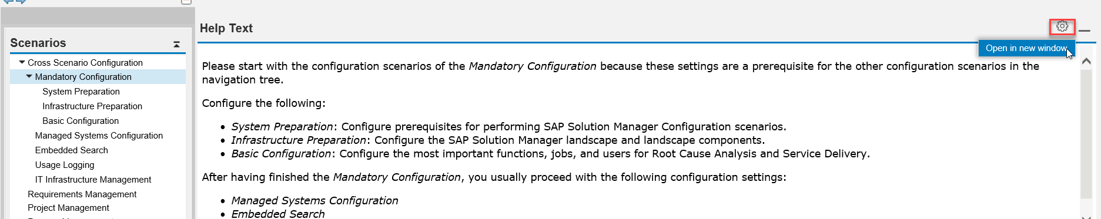Click the Help Text settings gear icon

tap(1062, 26)
